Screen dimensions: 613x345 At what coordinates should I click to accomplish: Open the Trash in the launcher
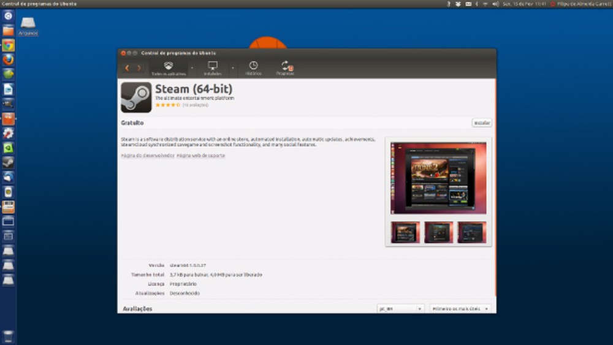tap(8, 336)
